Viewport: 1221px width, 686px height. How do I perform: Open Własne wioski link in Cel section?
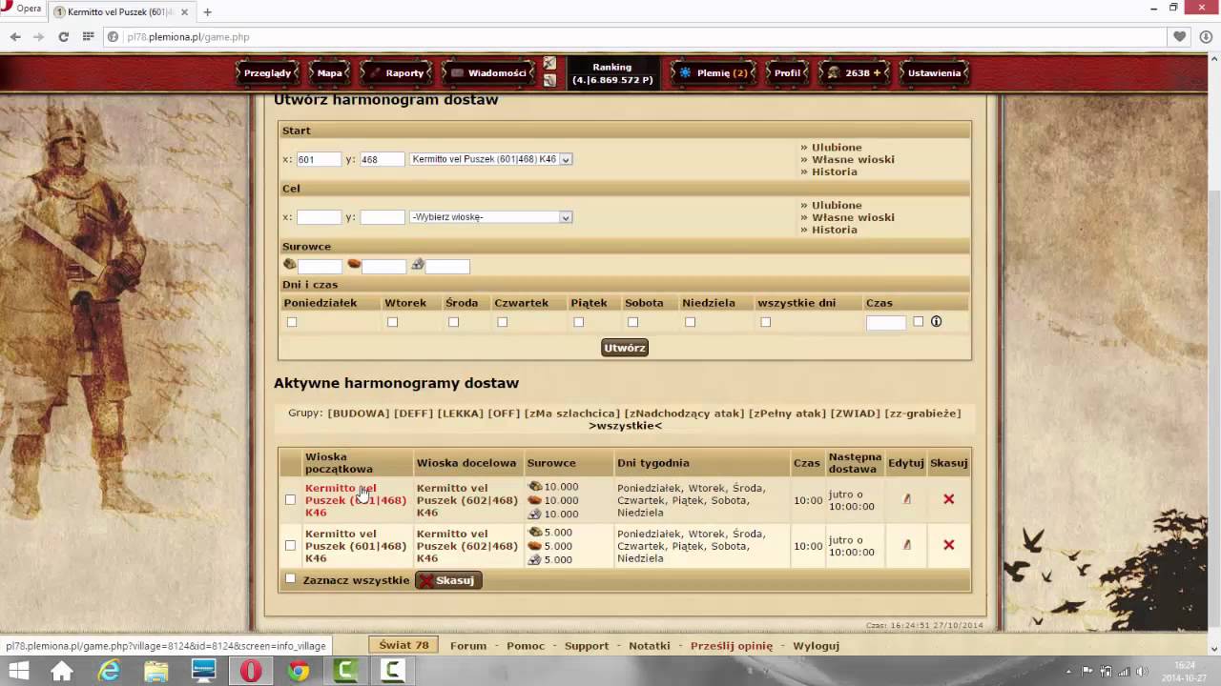coord(853,217)
